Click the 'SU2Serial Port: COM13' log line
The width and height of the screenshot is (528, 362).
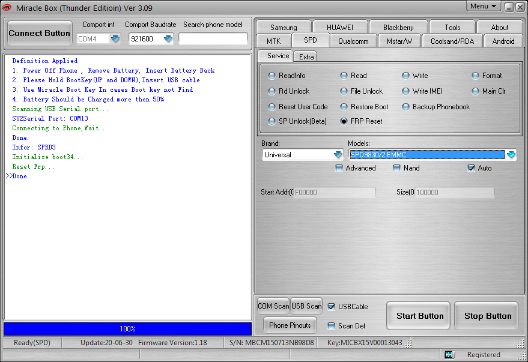pos(50,118)
